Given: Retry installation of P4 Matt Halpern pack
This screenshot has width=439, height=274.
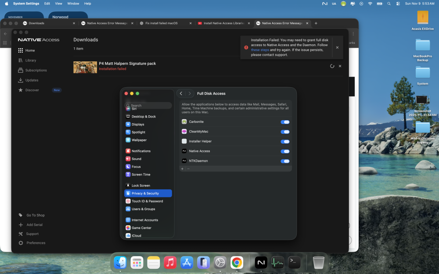Looking at the screenshot, I should [x=332, y=66].
